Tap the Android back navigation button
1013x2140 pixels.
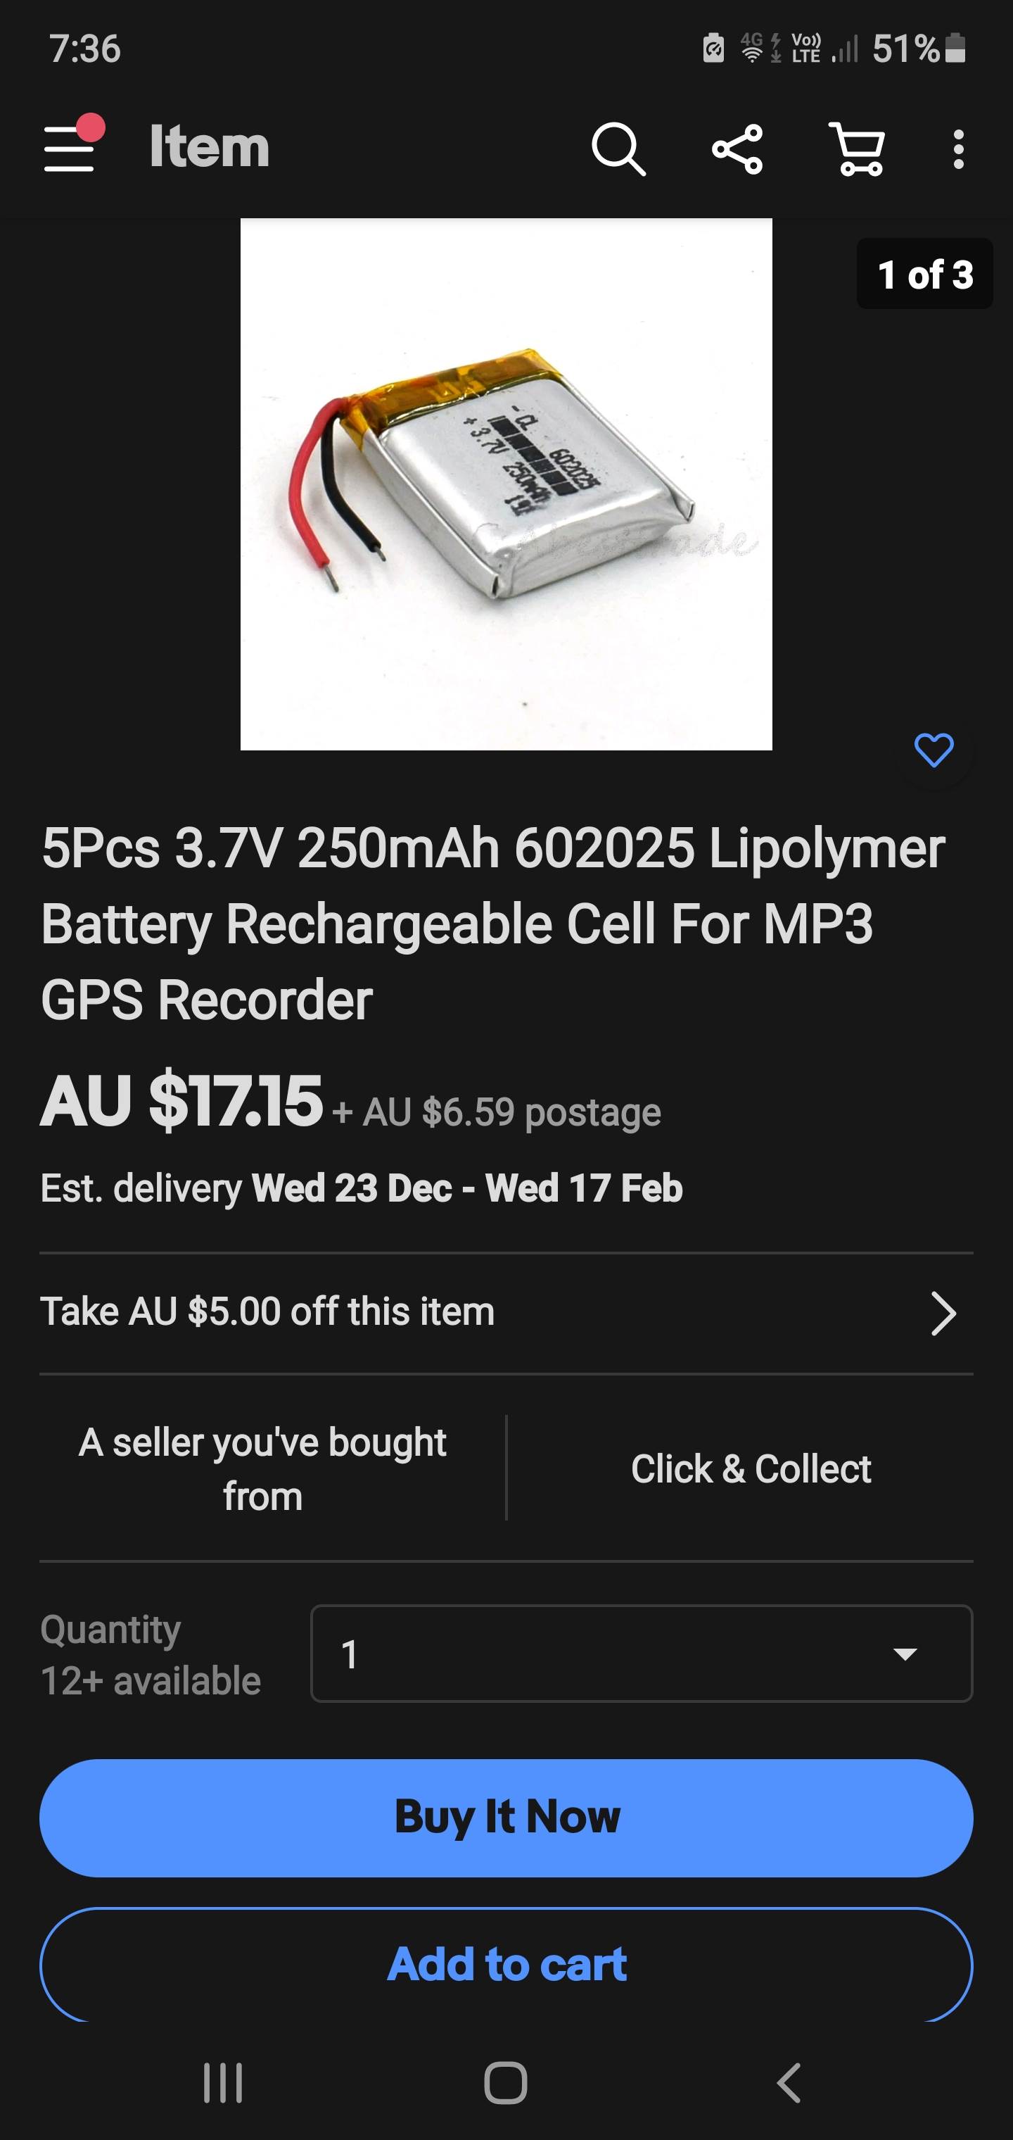click(789, 2083)
